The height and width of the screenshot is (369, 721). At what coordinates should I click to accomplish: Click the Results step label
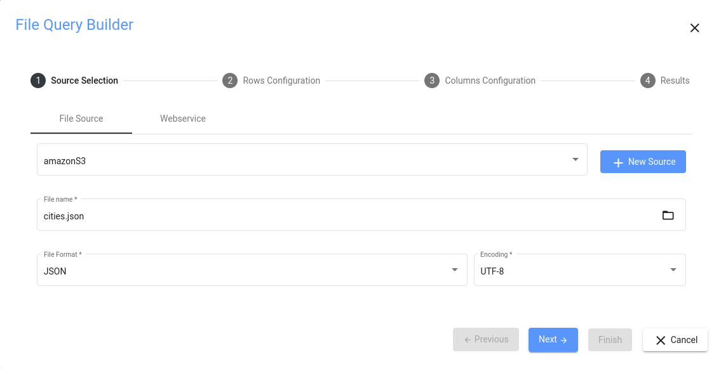coord(675,81)
